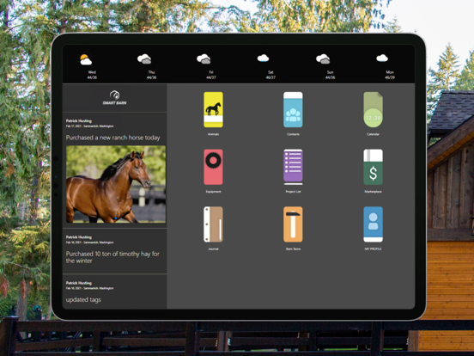Select Saturday's rain cloud icon
Screen dimensions: 474x356
[263, 58]
